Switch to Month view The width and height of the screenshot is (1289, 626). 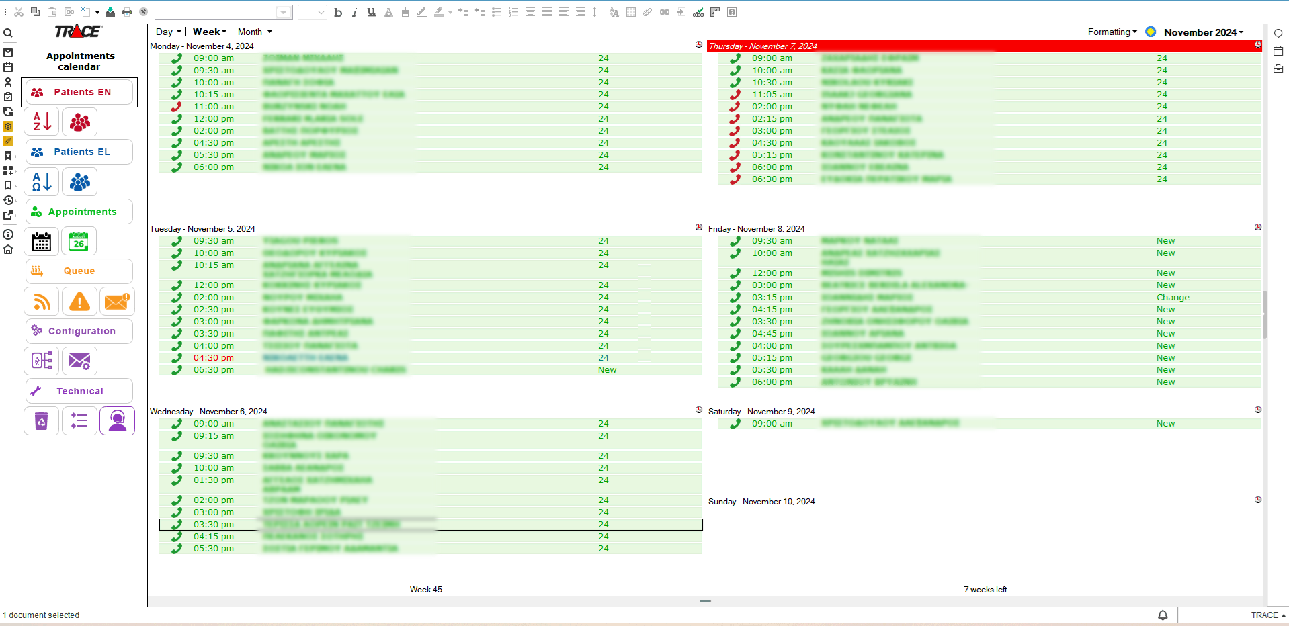point(250,32)
